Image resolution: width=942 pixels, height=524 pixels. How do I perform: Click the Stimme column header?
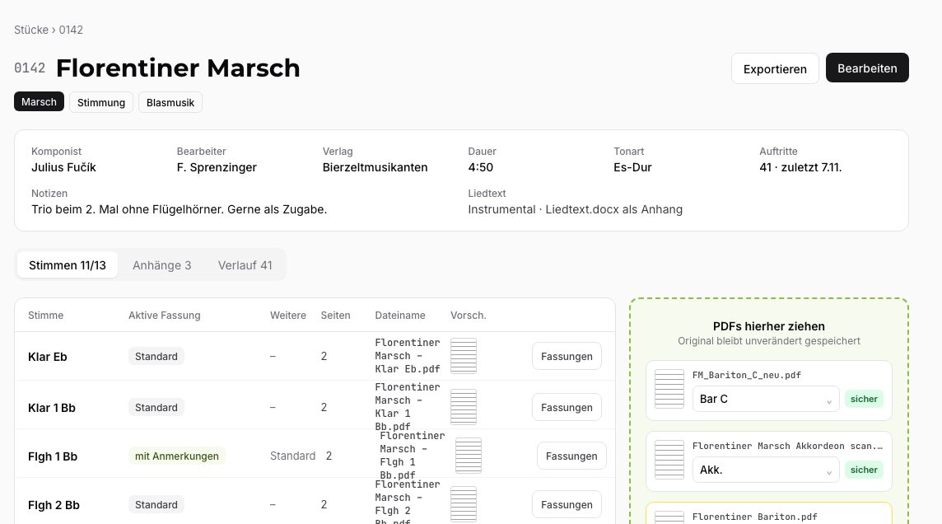coord(45,316)
